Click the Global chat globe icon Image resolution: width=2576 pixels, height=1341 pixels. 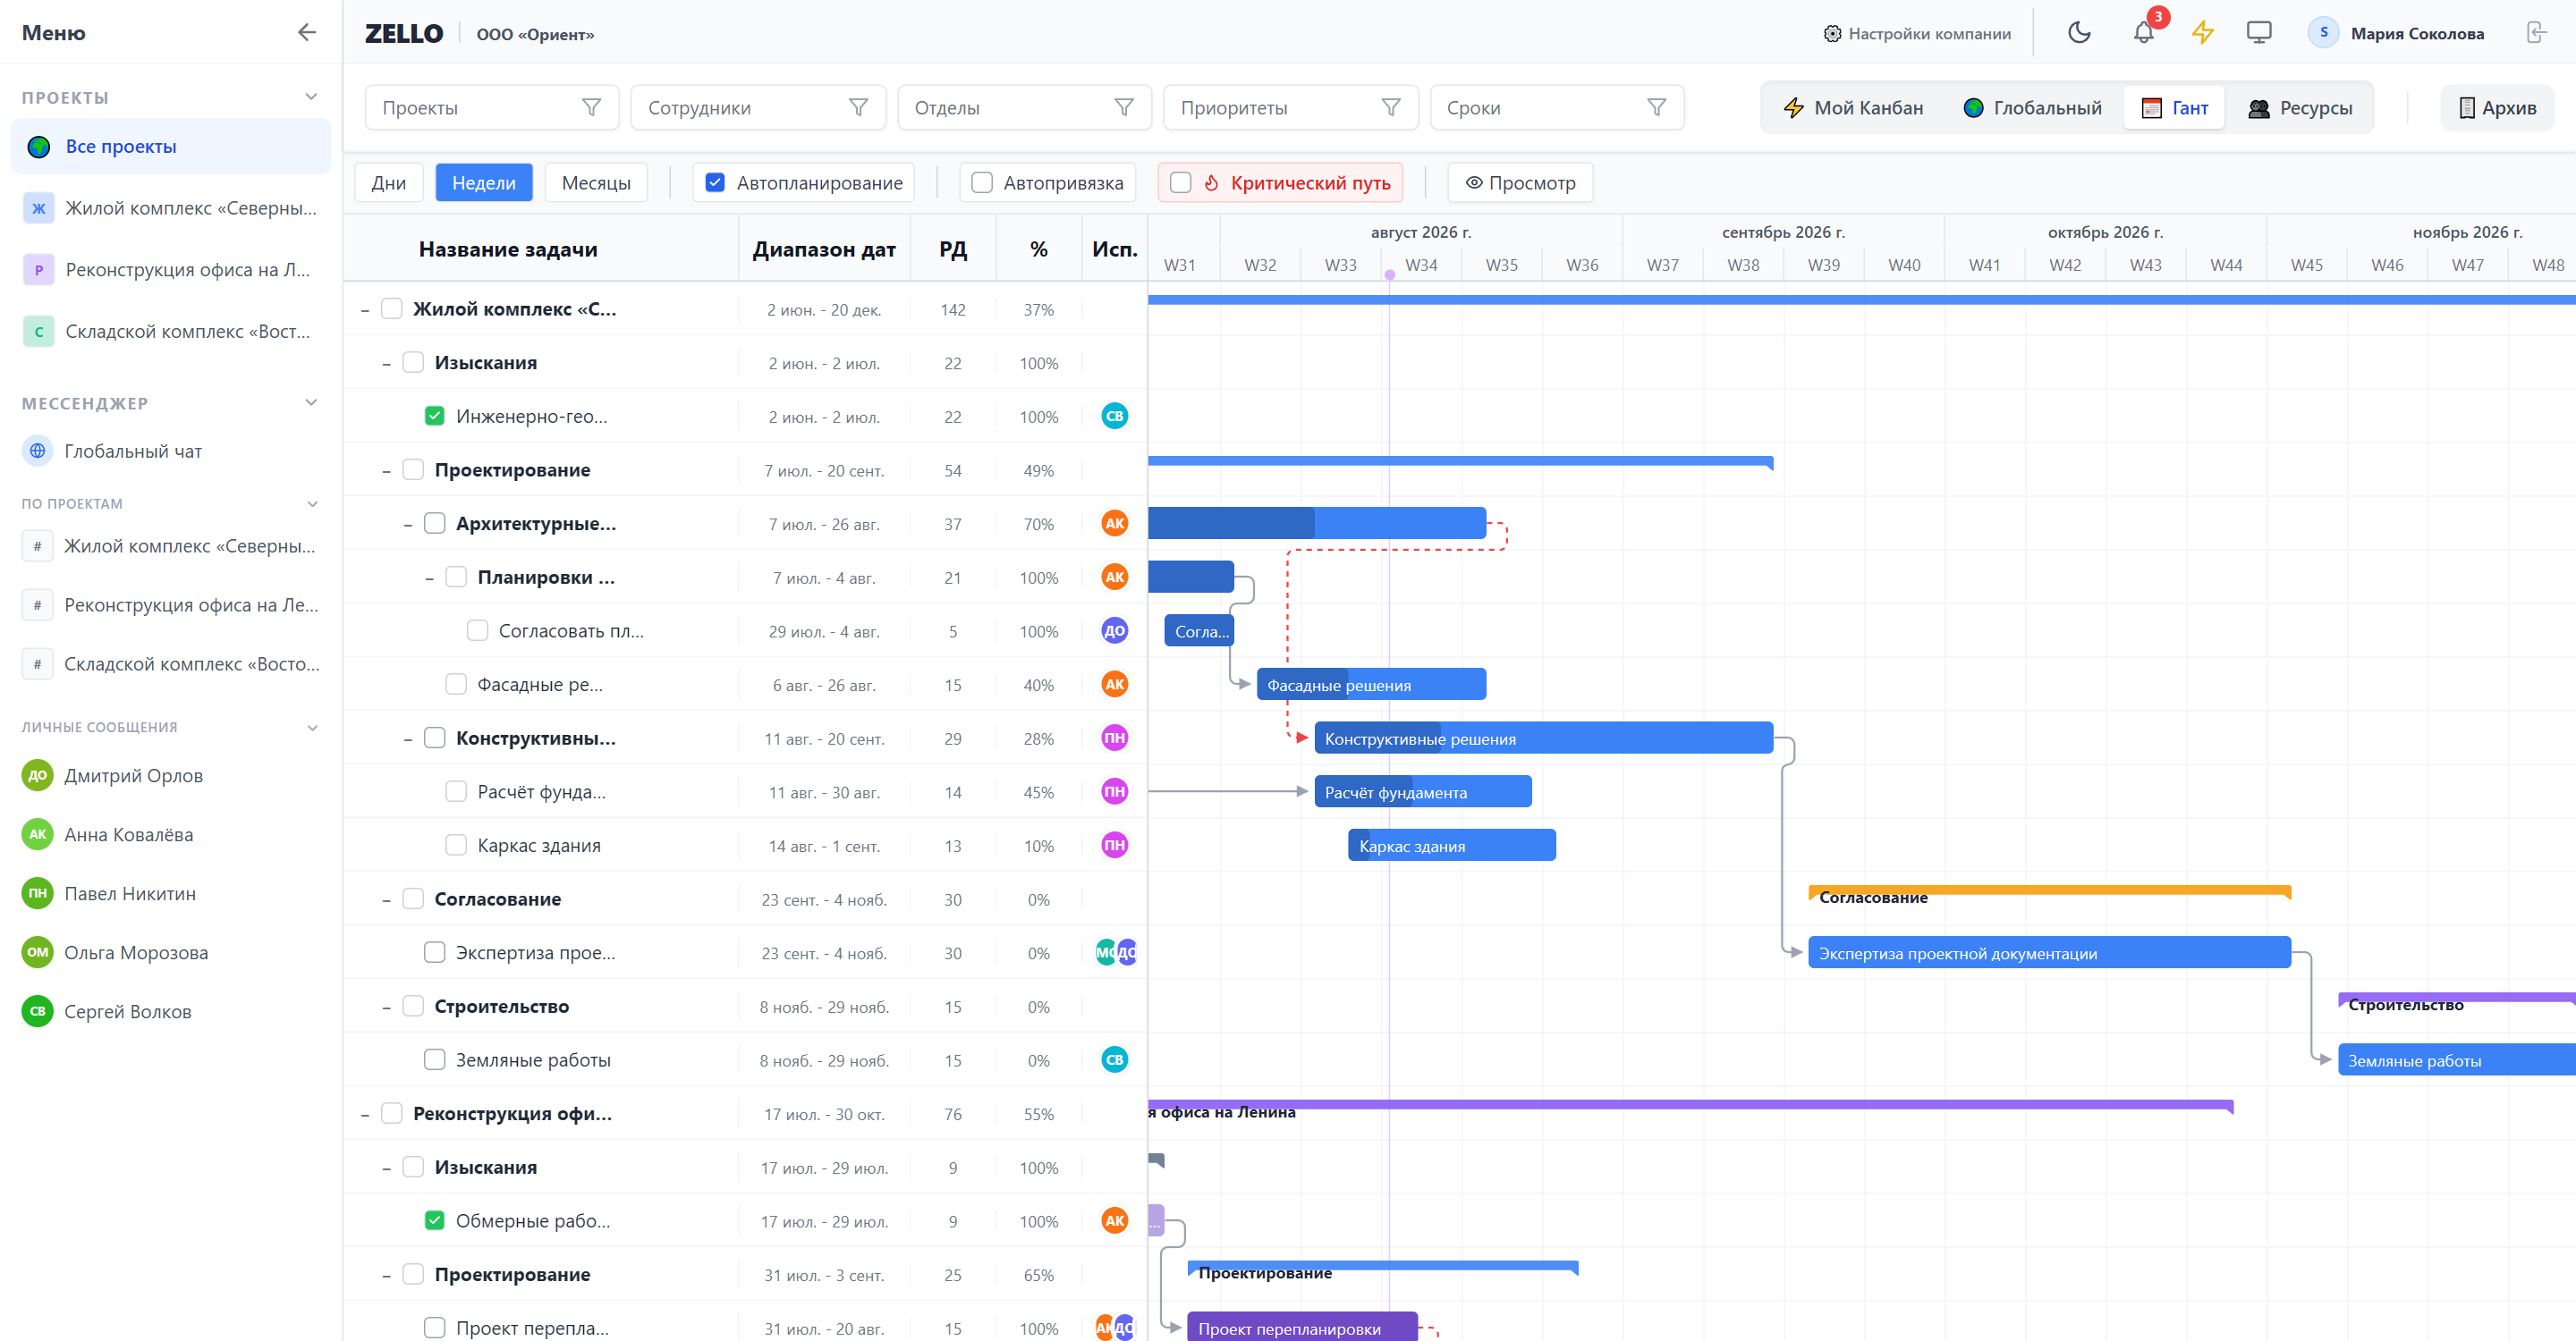[37, 451]
